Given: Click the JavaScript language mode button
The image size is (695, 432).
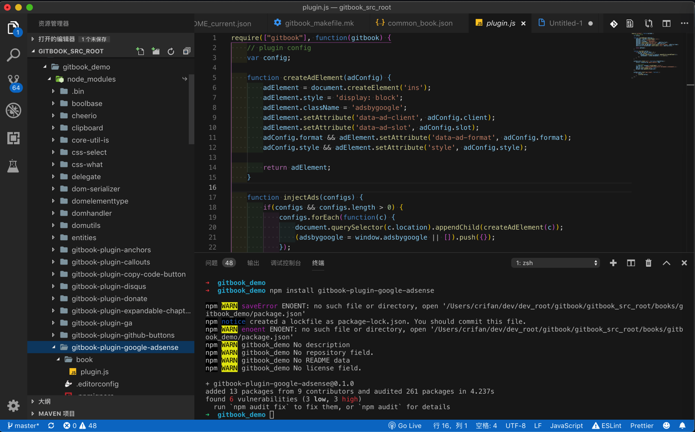Looking at the screenshot, I should [x=566, y=425].
